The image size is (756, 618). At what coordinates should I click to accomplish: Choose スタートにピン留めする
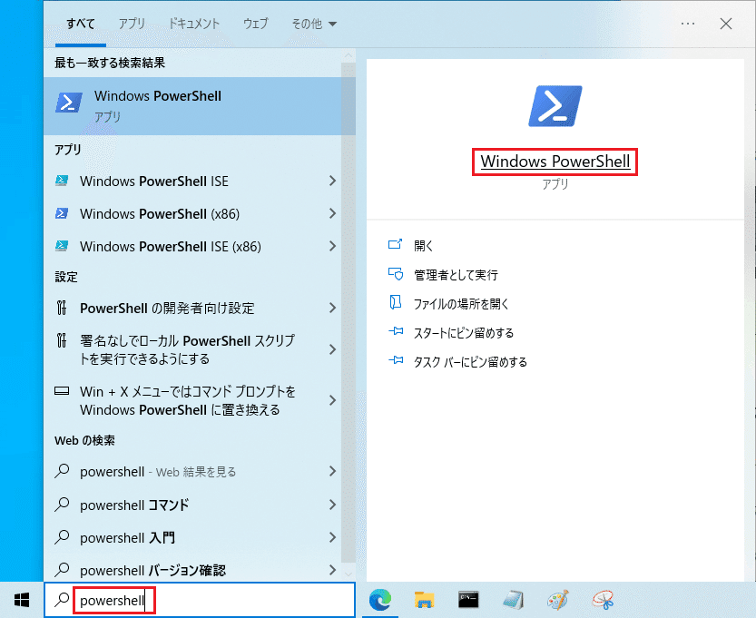(464, 333)
